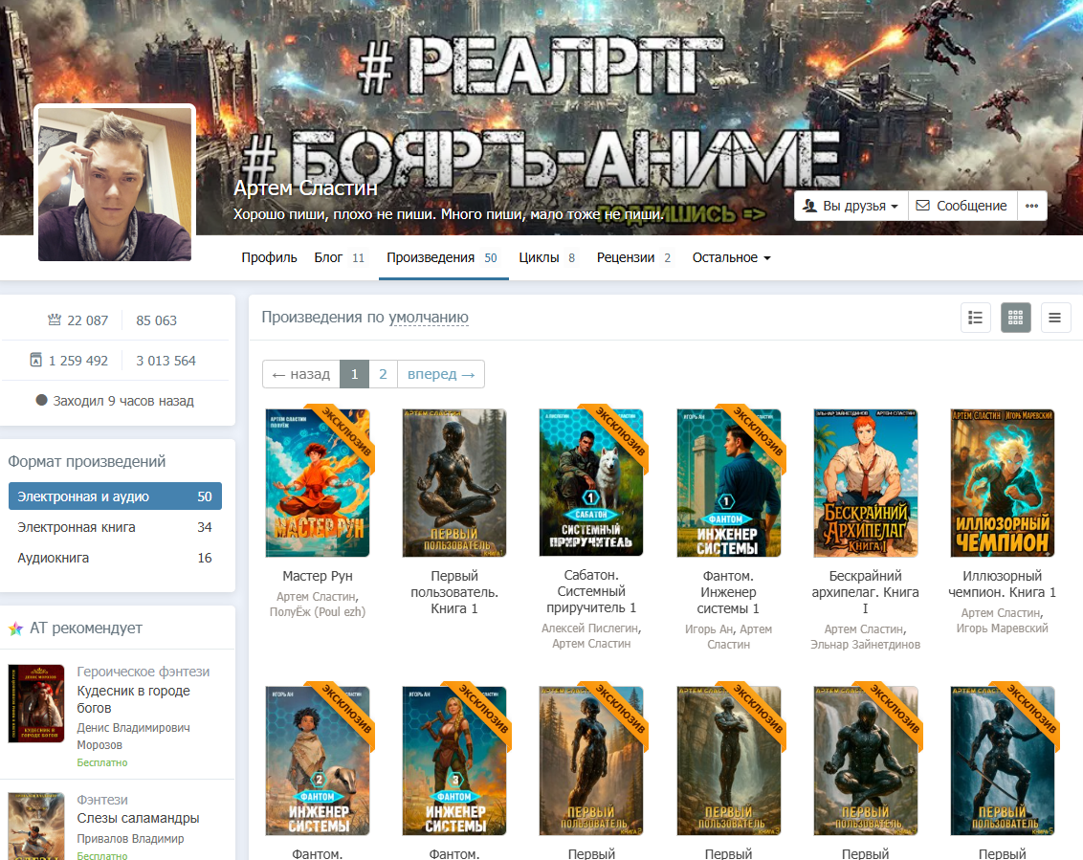This screenshot has height=860, width=1083.
Task: Click the library views stat icon
Action: pos(35,361)
